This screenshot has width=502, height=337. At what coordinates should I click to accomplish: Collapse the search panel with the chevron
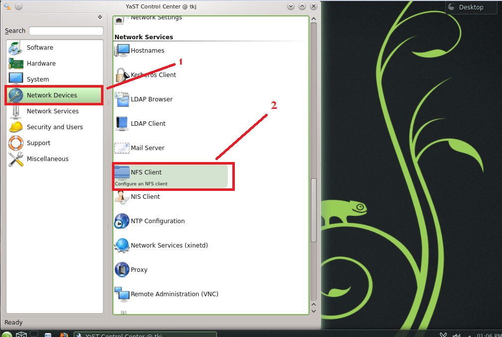coord(100,16)
